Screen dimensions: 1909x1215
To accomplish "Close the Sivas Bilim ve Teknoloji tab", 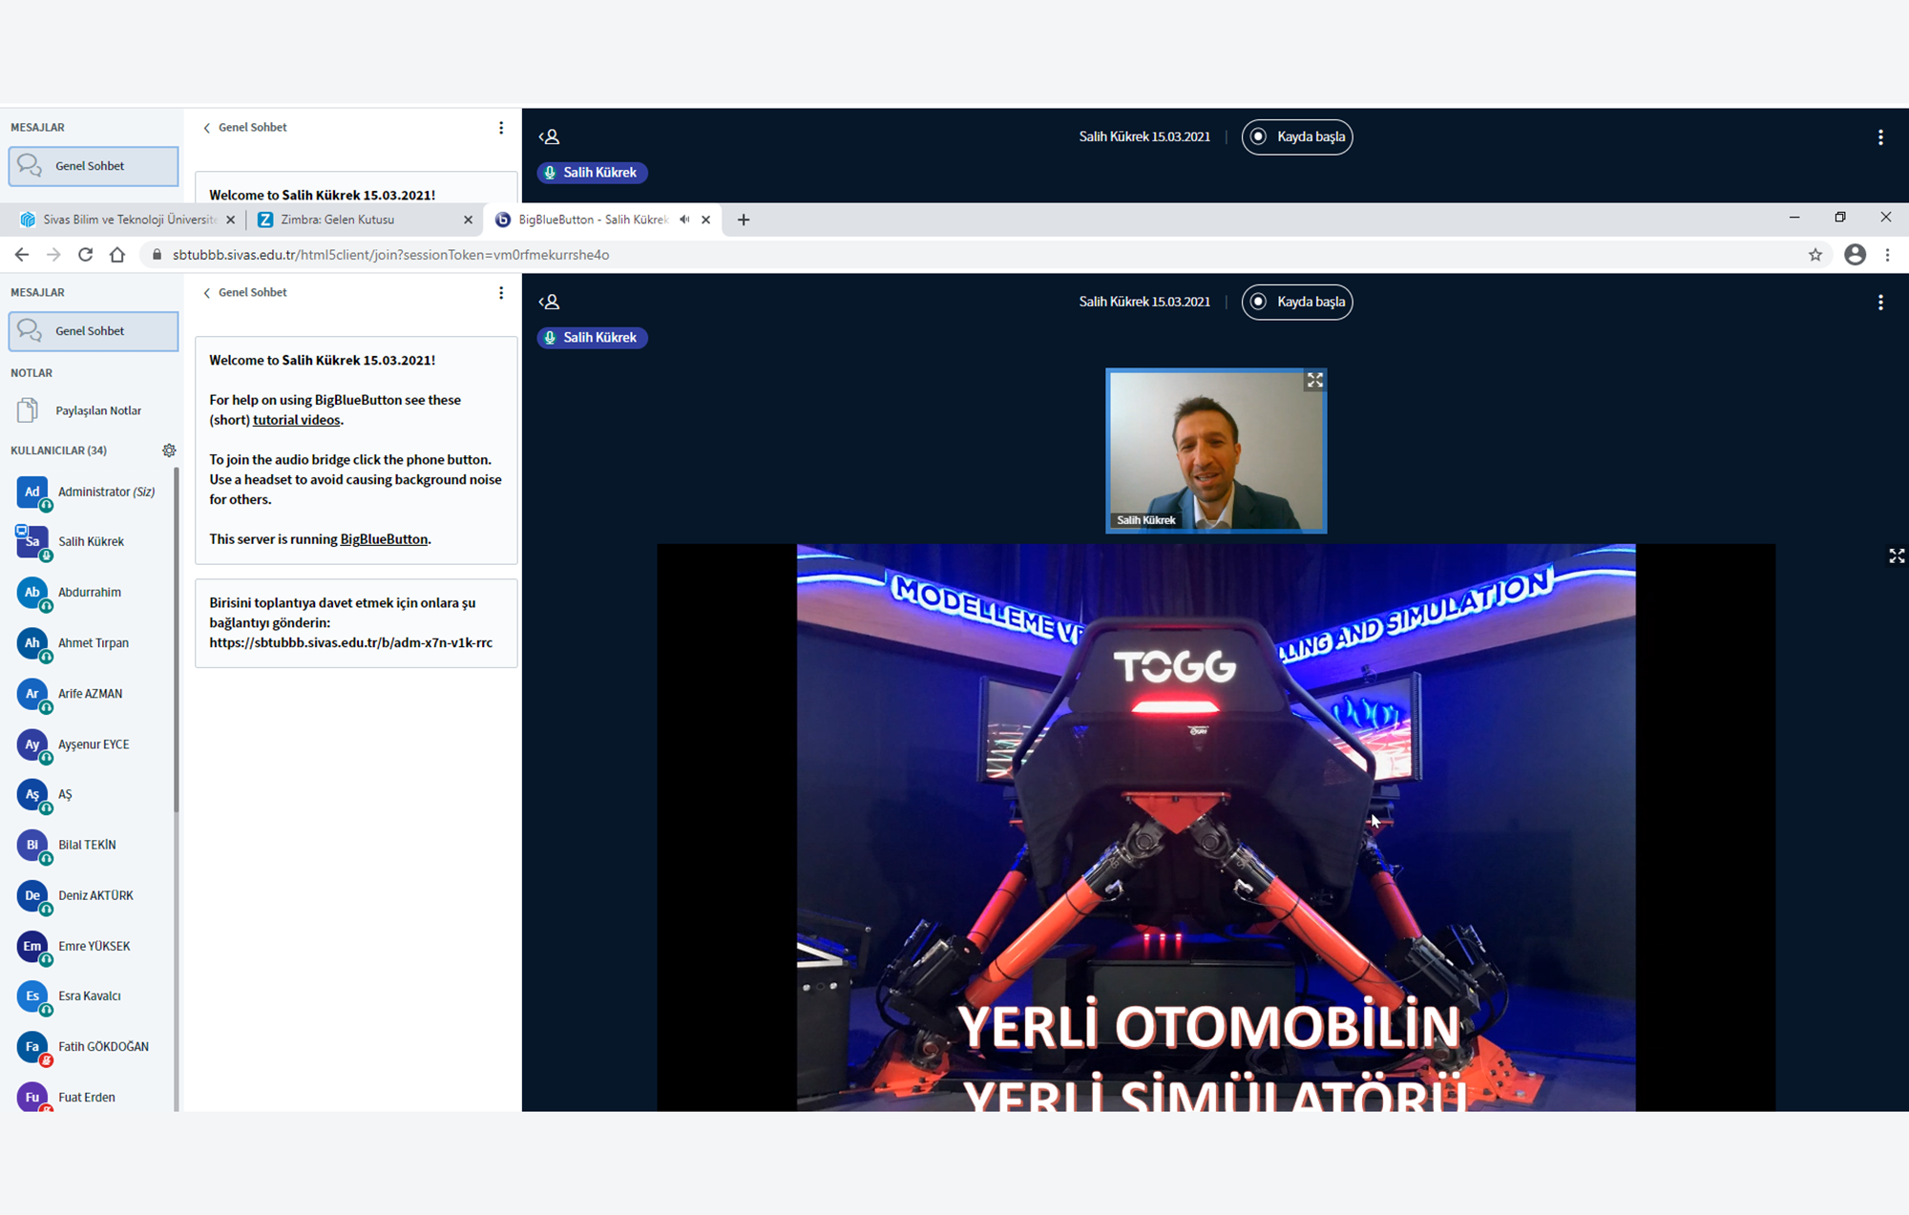I will coord(230,220).
